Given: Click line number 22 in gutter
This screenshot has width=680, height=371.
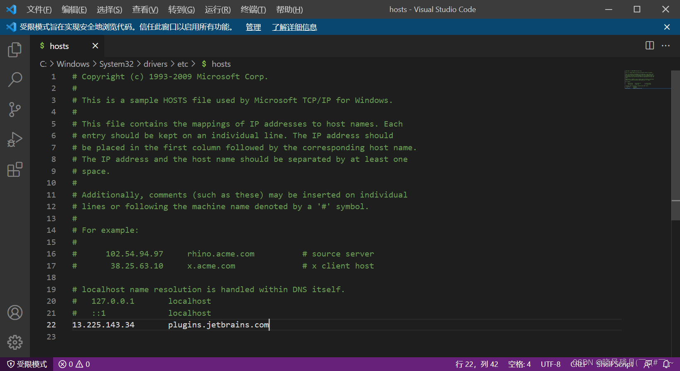Looking at the screenshot, I should (x=51, y=325).
